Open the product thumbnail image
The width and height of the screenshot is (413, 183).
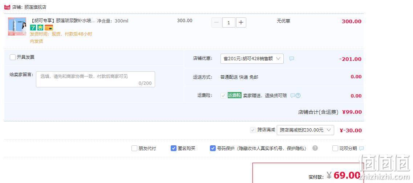[17, 26]
